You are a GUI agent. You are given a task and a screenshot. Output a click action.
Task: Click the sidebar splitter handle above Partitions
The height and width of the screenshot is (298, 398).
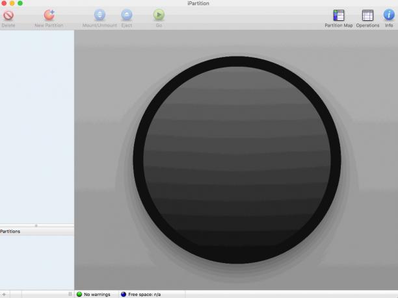tap(36, 225)
